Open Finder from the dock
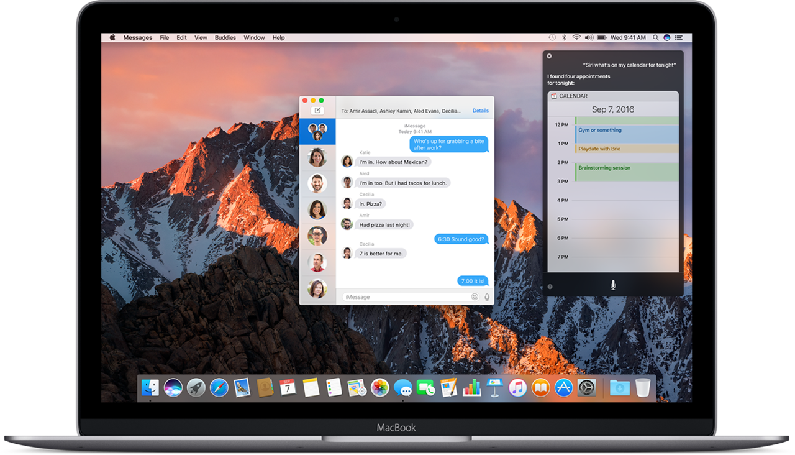795x455 pixels. [150, 388]
